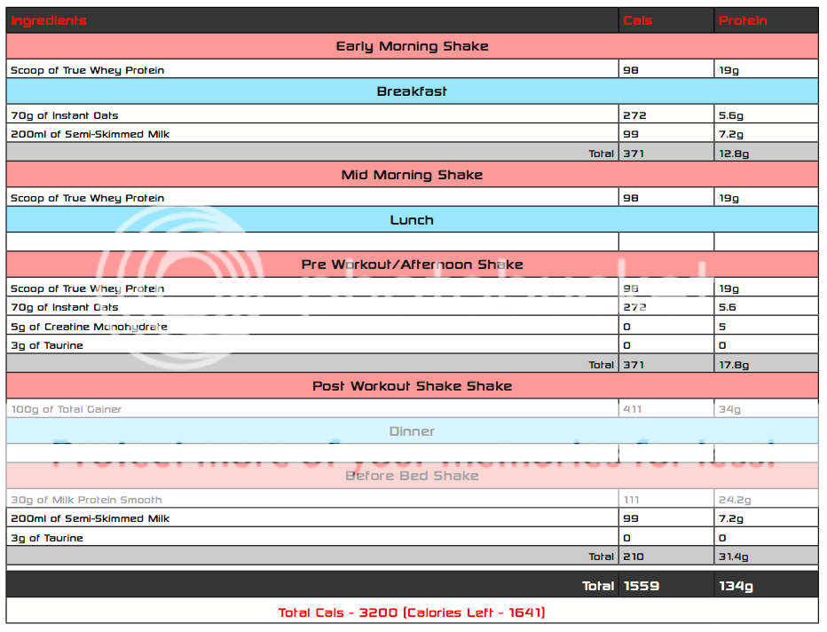Click the Breakfast total protein "12.8g"
This screenshot has width=827, height=632.
734,154
